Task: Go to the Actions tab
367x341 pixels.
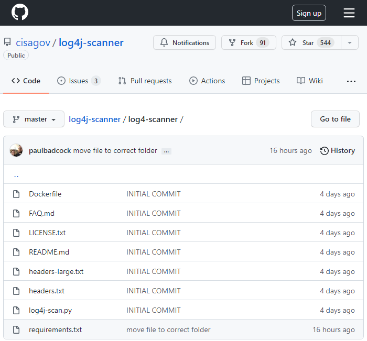Action: (207, 81)
